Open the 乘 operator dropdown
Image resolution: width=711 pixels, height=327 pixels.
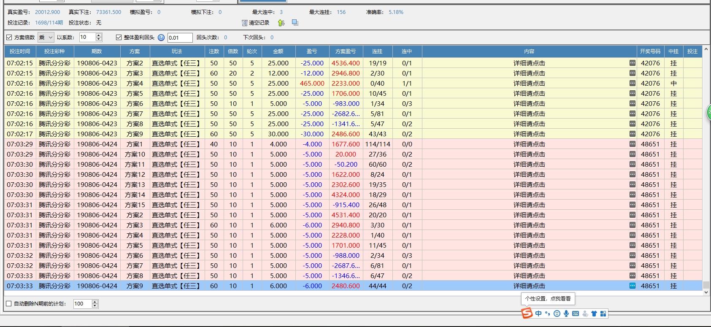click(46, 38)
